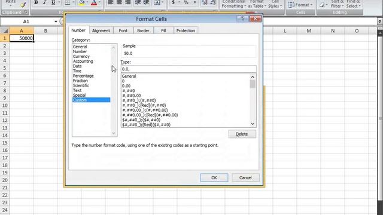Viewport: 383px width, 215px height.
Task: Open the Name Box dropdown arrow
Action: [x=56, y=21]
